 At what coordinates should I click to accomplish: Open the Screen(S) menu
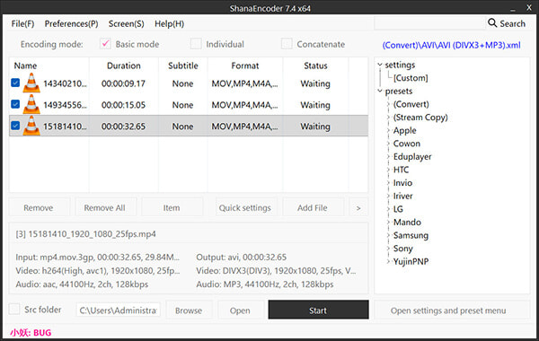point(126,23)
